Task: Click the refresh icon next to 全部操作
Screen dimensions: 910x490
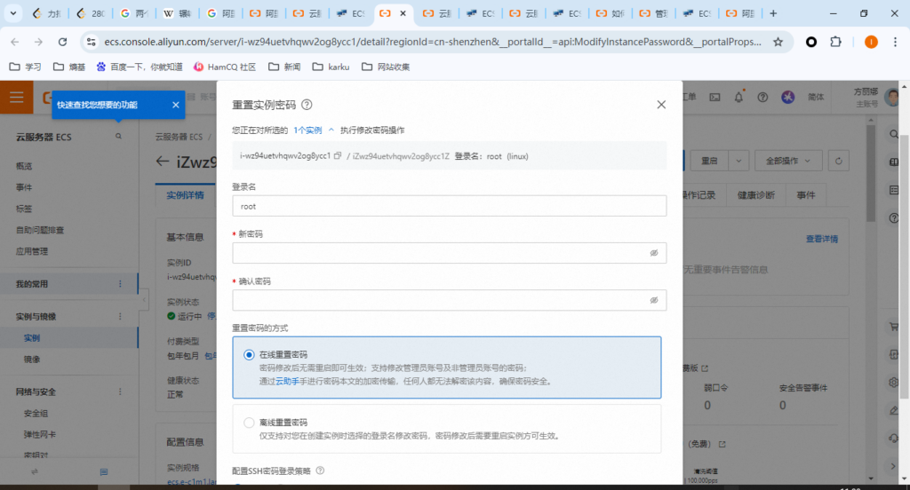Action: click(x=838, y=161)
